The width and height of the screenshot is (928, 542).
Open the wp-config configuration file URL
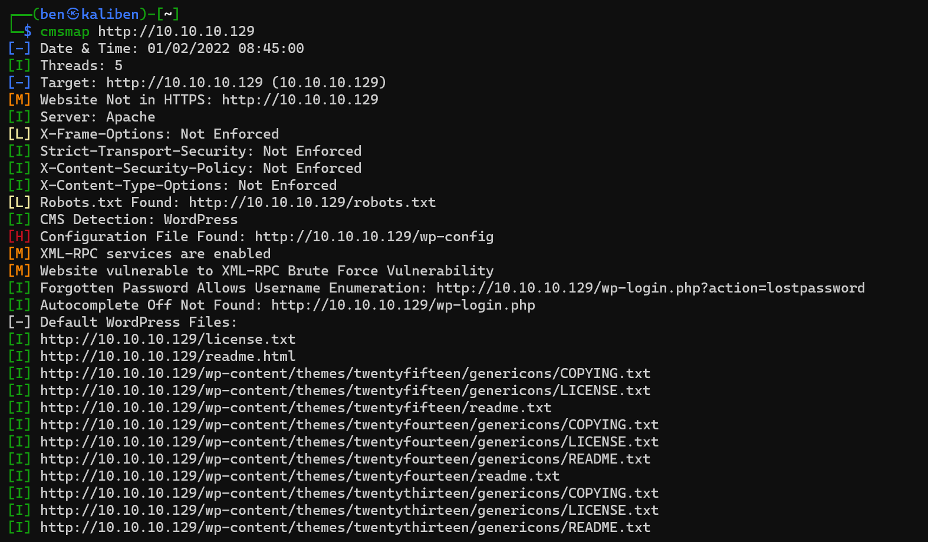click(x=374, y=236)
